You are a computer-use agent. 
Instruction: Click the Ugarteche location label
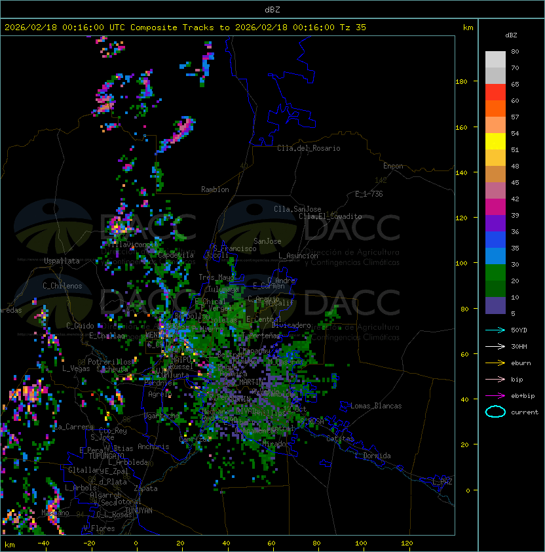tap(162, 416)
